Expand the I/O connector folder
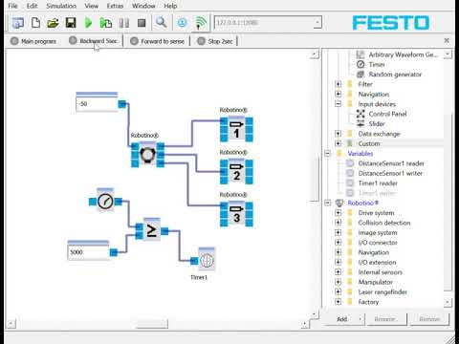The image size is (459, 344). [x=339, y=243]
